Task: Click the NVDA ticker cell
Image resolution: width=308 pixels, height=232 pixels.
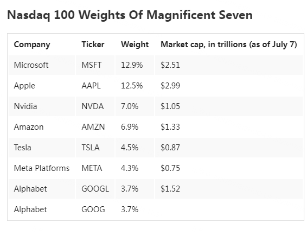Action: click(x=92, y=106)
